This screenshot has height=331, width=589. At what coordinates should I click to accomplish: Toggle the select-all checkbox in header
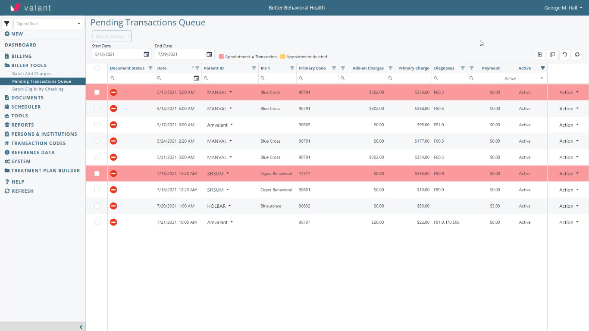tap(97, 68)
